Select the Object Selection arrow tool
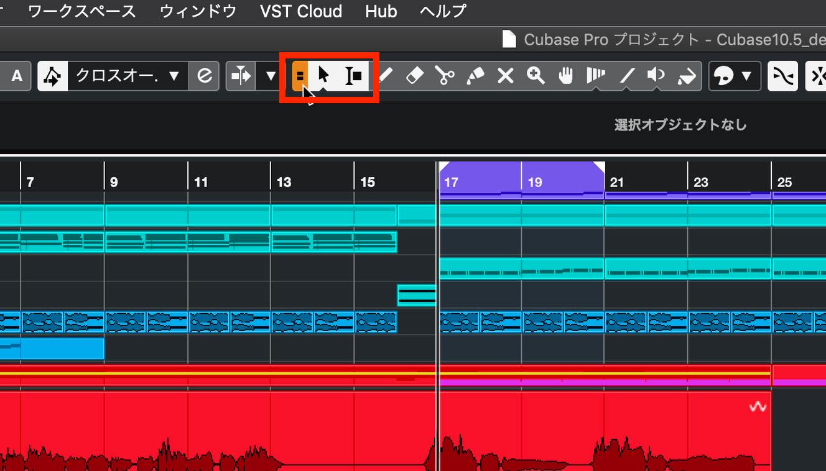 coord(323,76)
